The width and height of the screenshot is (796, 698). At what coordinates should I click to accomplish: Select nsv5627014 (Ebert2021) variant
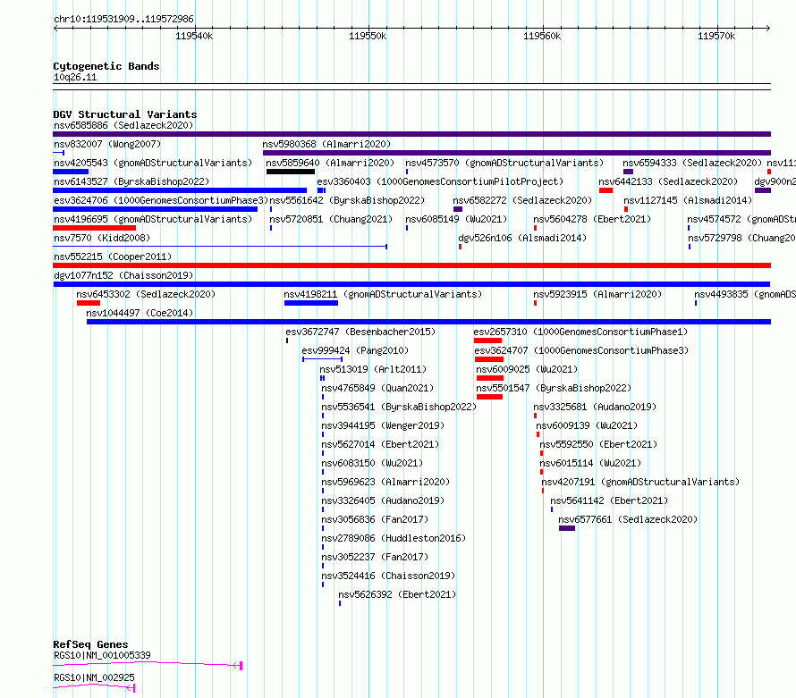(380, 444)
